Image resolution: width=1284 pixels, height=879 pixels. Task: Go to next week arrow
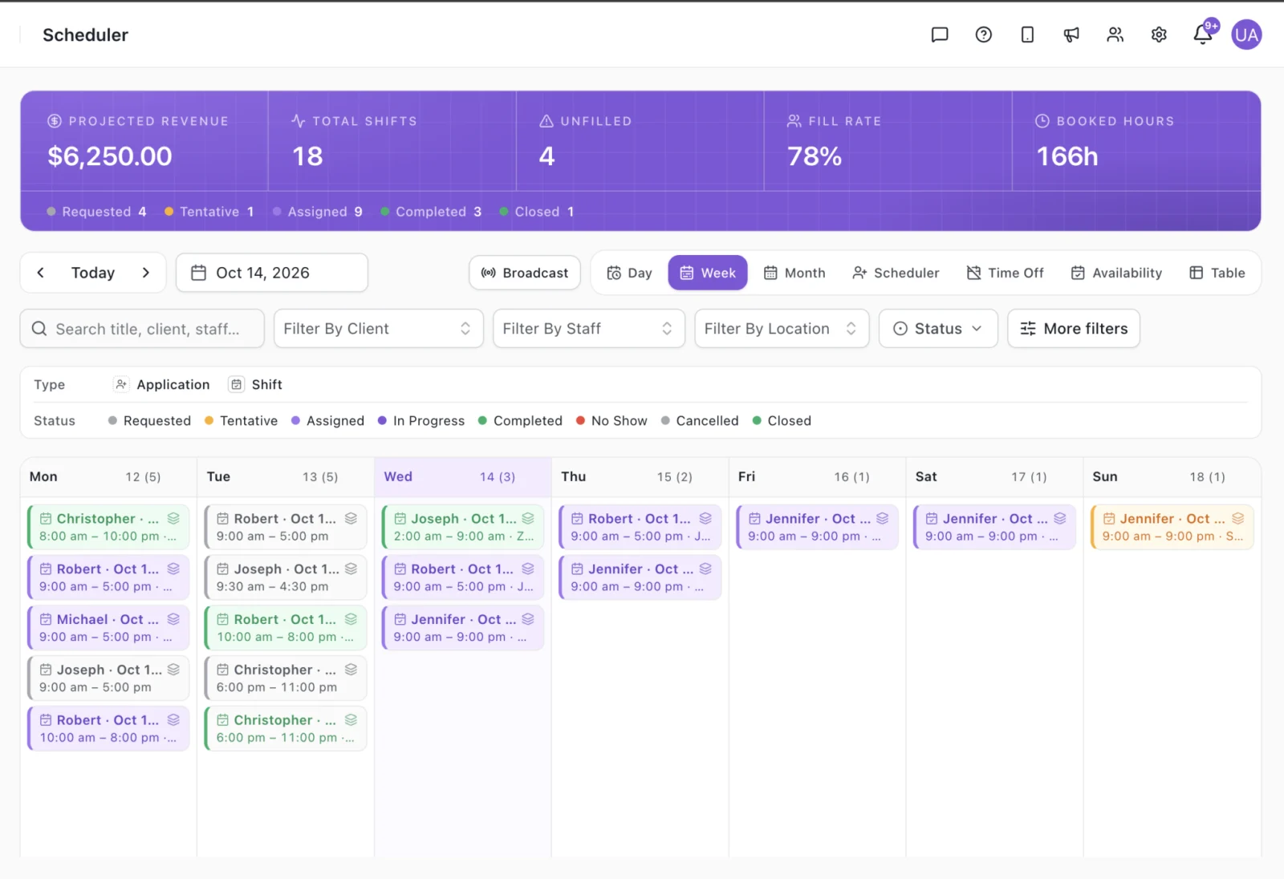145,273
